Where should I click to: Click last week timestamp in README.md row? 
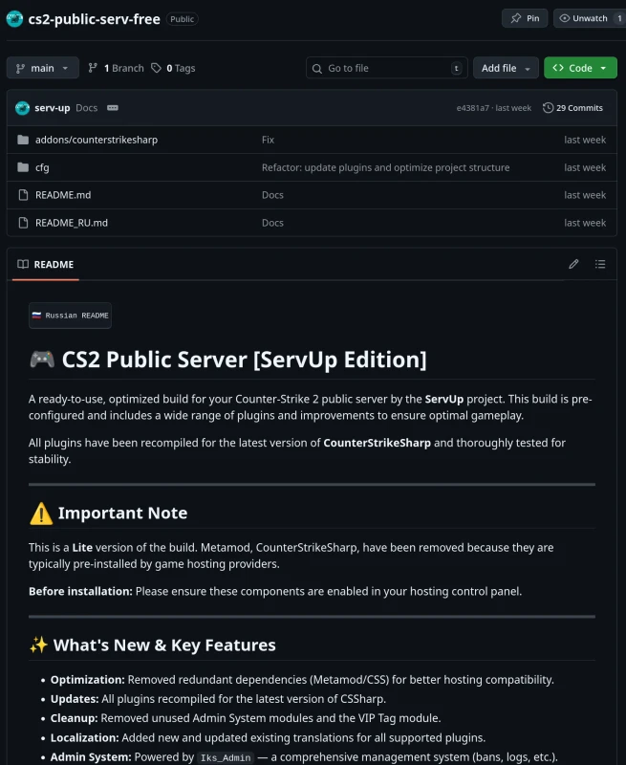[x=585, y=195]
